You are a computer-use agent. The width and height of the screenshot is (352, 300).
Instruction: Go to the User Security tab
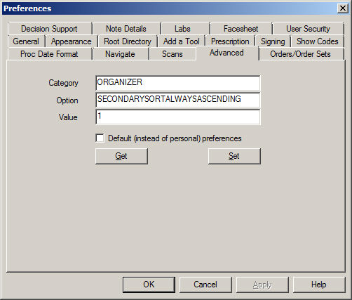pyautogui.click(x=308, y=29)
